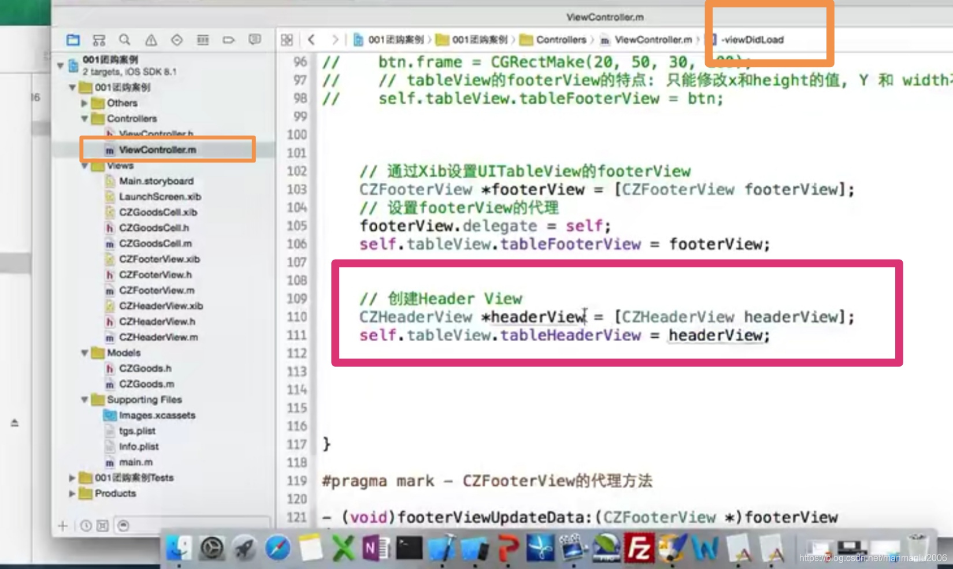Expand the 001团购案例Tests group

click(x=72, y=478)
